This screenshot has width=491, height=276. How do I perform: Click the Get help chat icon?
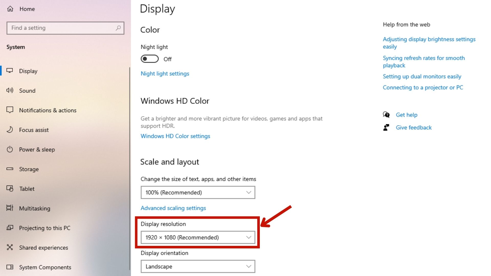coord(386,115)
